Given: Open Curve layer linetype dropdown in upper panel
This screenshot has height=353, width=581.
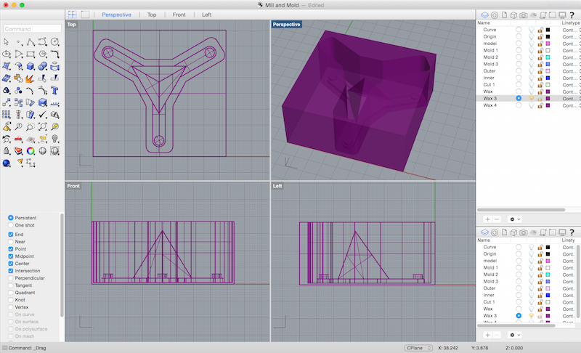Looking at the screenshot, I should click(x=571, y=30).
